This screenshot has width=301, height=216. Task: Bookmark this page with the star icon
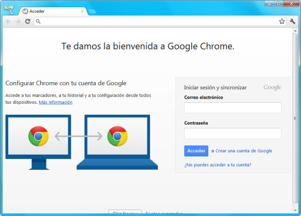click(281, 21)
